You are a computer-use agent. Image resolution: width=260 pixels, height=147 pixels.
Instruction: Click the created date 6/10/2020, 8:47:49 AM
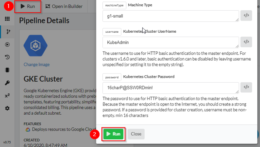click(45, 145)
